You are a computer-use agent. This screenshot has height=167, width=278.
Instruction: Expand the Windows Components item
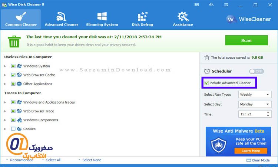(x=5, y=120)
